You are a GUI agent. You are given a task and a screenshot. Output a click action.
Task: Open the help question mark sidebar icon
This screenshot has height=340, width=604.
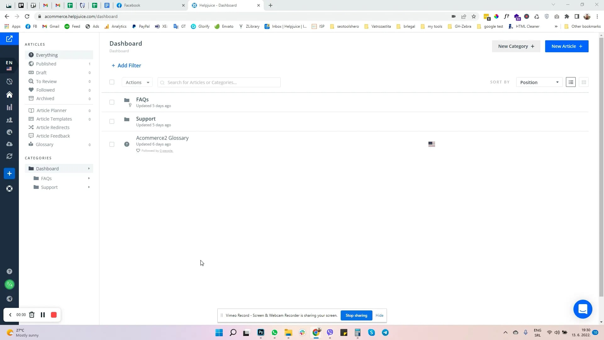click(9, 271)
